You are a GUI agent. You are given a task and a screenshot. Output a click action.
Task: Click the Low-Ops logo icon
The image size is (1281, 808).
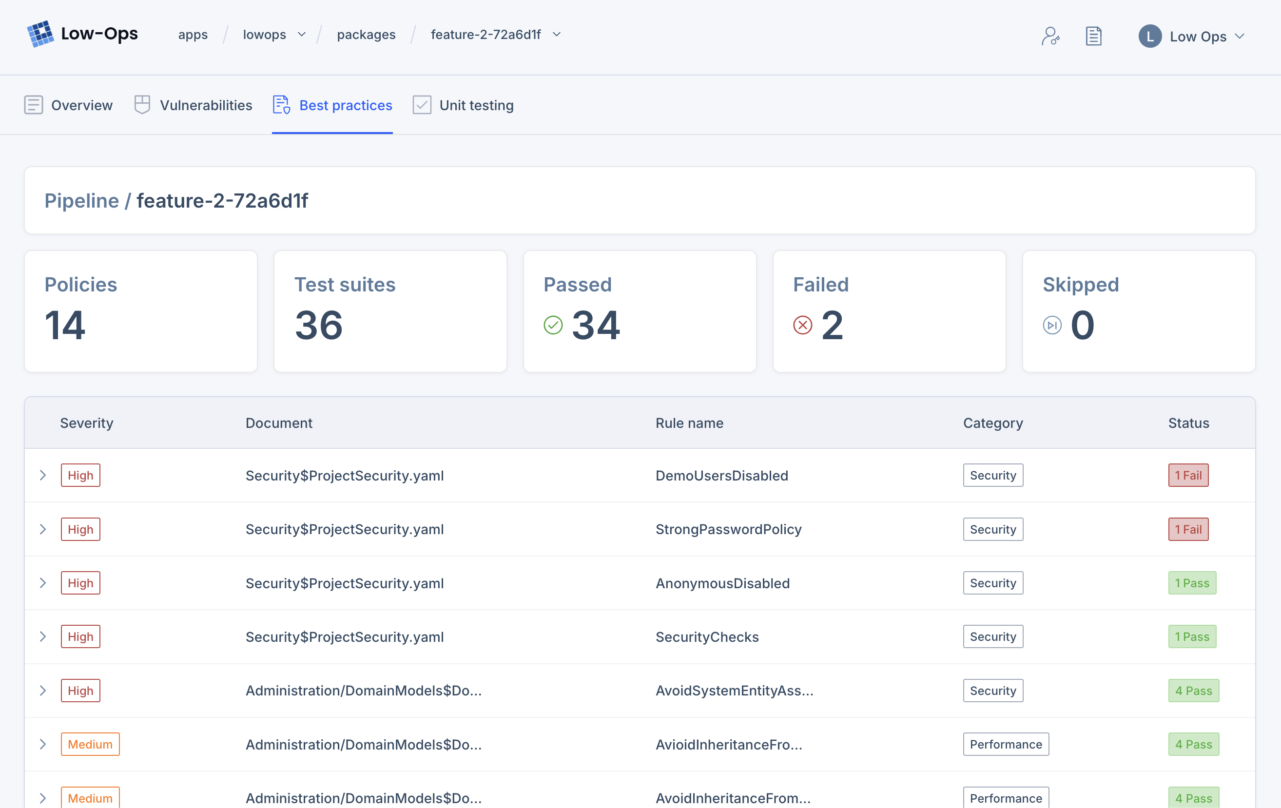point(40,34)
